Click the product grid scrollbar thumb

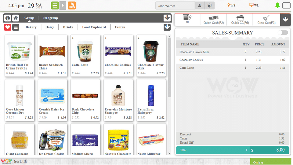(169, 68)
